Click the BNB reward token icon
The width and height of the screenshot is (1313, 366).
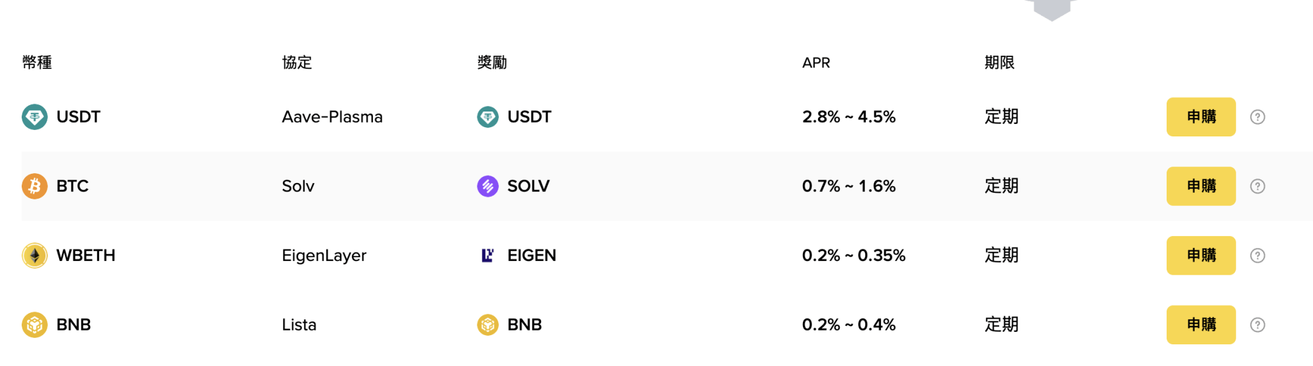pyautogui.click(x=487, y=325)
